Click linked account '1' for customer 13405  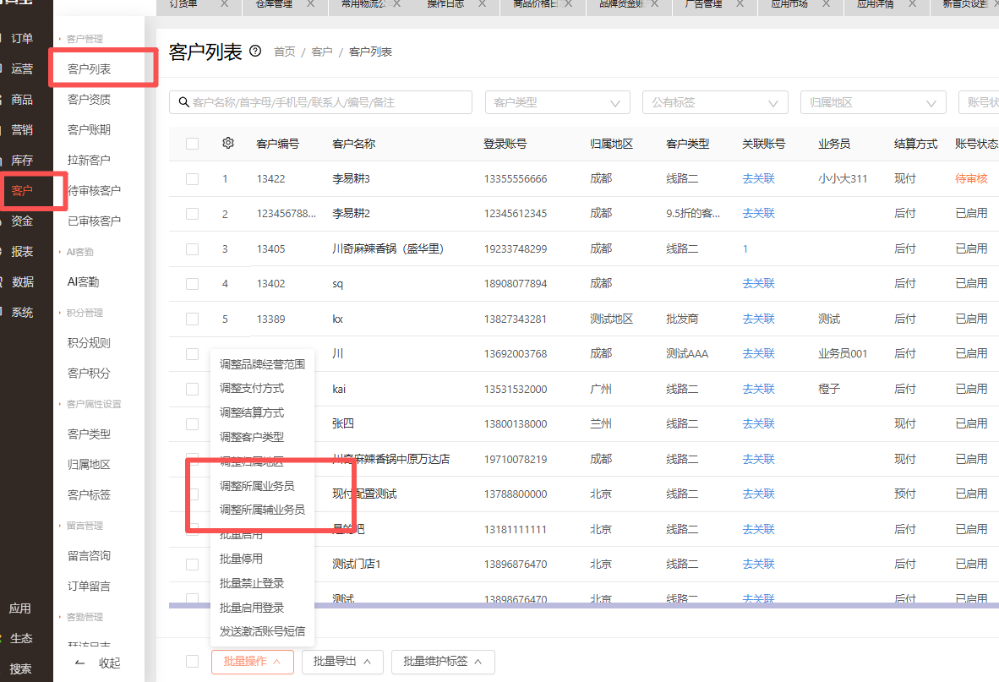(x=745, y=249)
